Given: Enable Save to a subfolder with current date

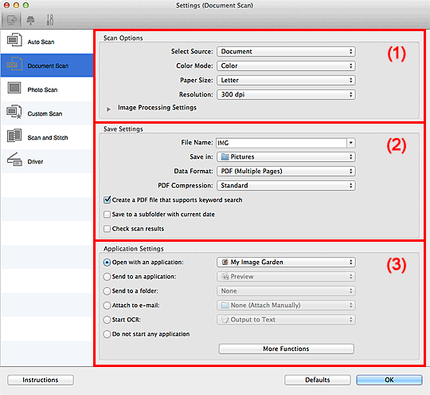Looking at the screenshot, I should (x=107, y=214).
